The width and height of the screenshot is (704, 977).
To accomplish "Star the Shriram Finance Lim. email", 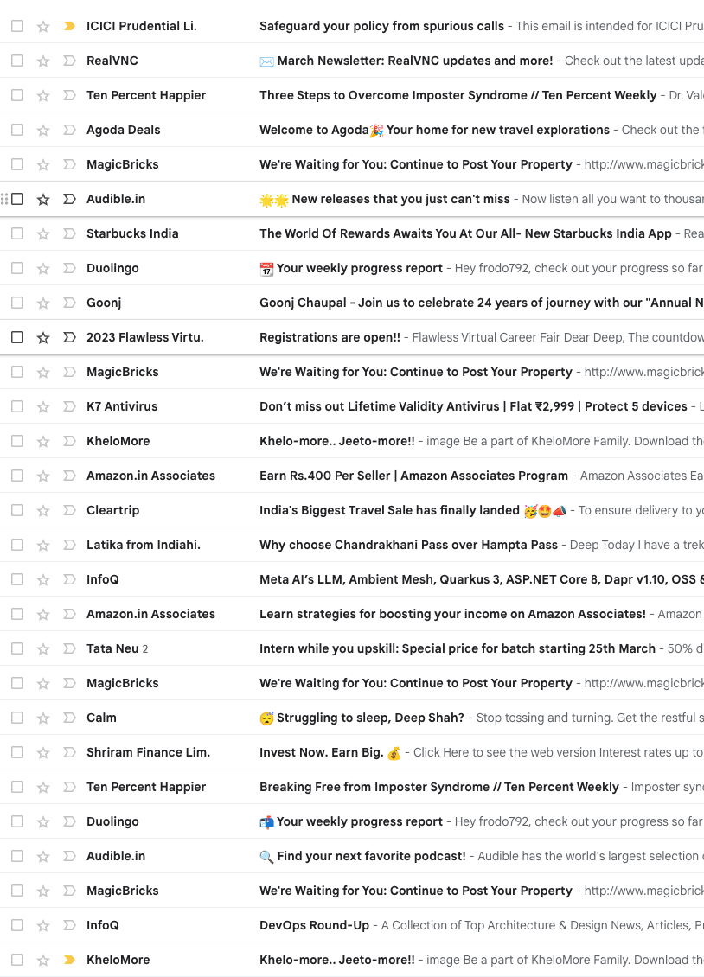I will [43, 753].
